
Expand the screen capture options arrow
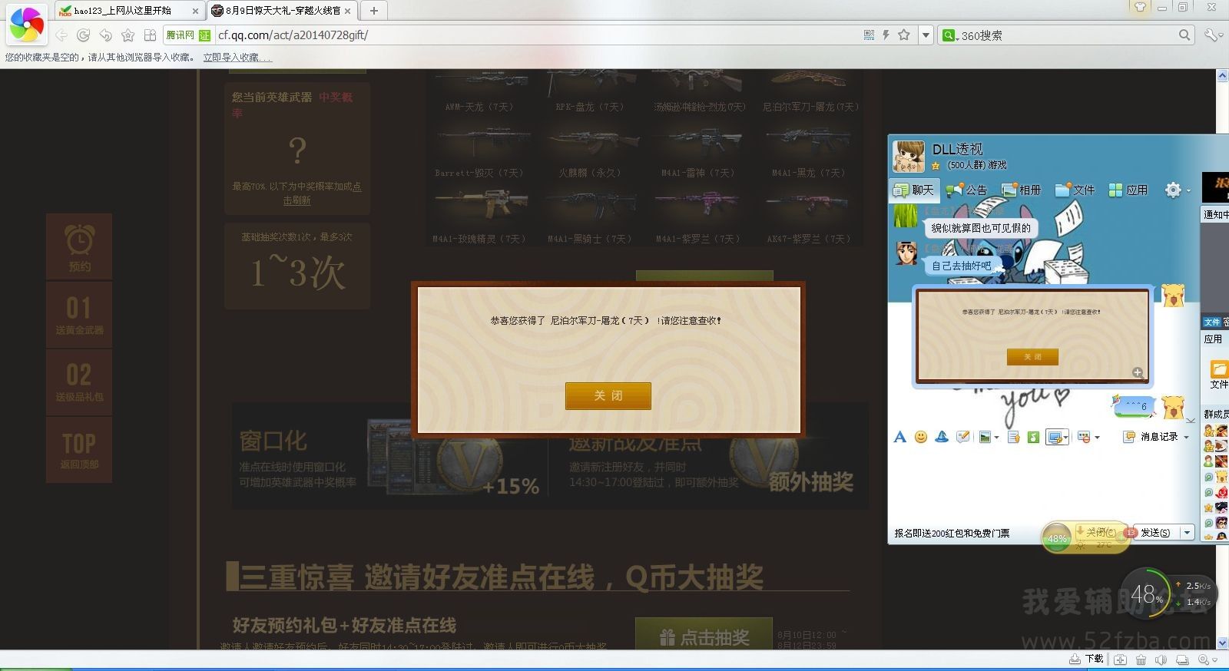point(1066,438)
